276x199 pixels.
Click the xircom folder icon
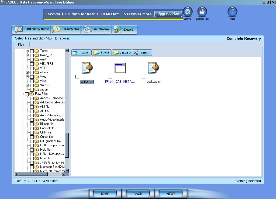(37, 90)
